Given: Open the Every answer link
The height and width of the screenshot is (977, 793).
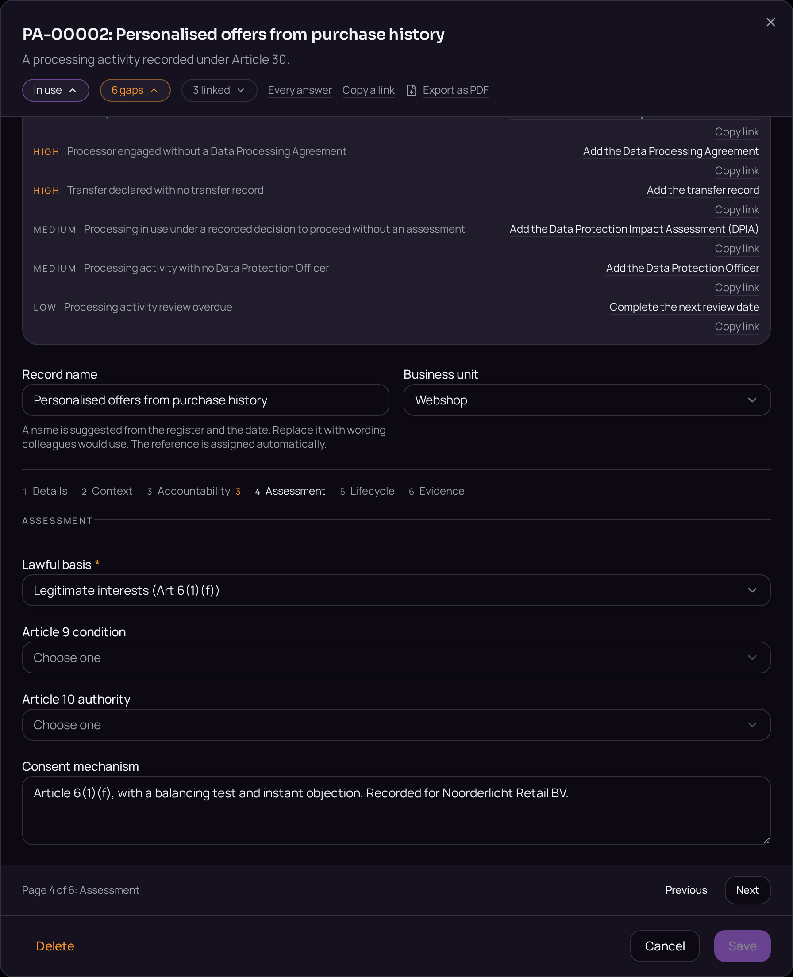Looking at the screenshot, I should [x=300, y=90].
